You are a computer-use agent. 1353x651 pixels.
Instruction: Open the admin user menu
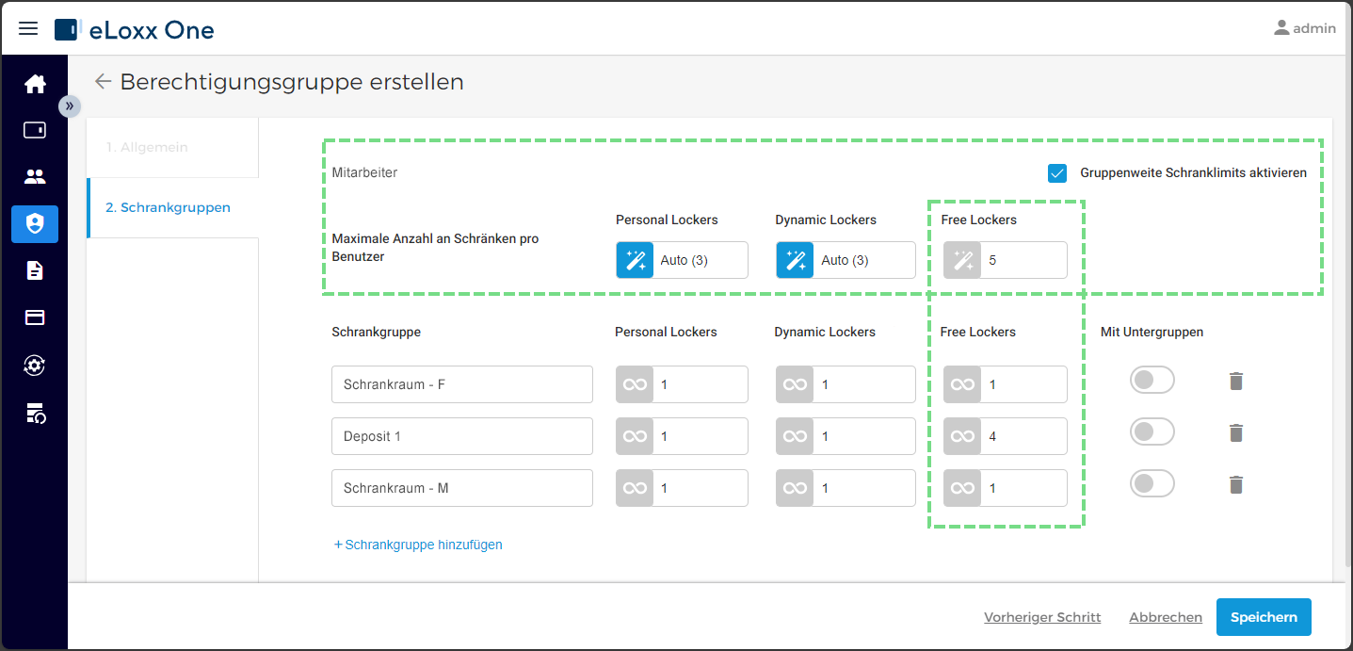pyautogui.click(x=1305, y=28)
